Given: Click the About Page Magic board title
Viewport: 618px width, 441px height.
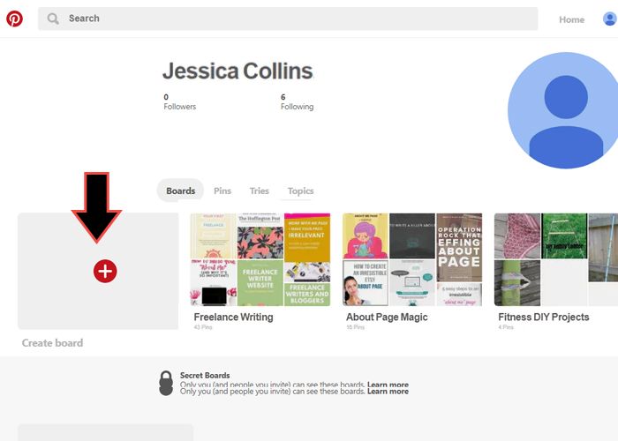Looking at the screenshot, I should coord(387,317).
